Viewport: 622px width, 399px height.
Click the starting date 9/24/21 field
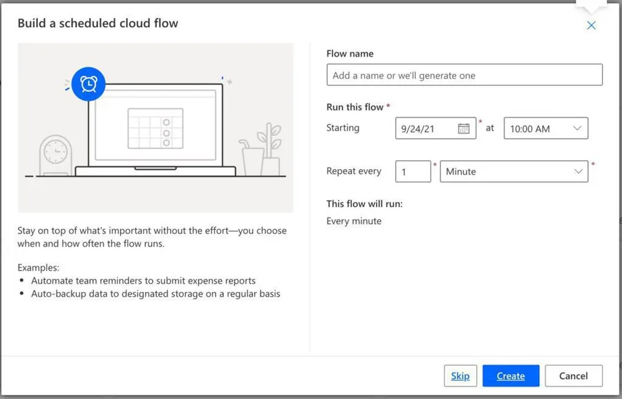point(425,128)
